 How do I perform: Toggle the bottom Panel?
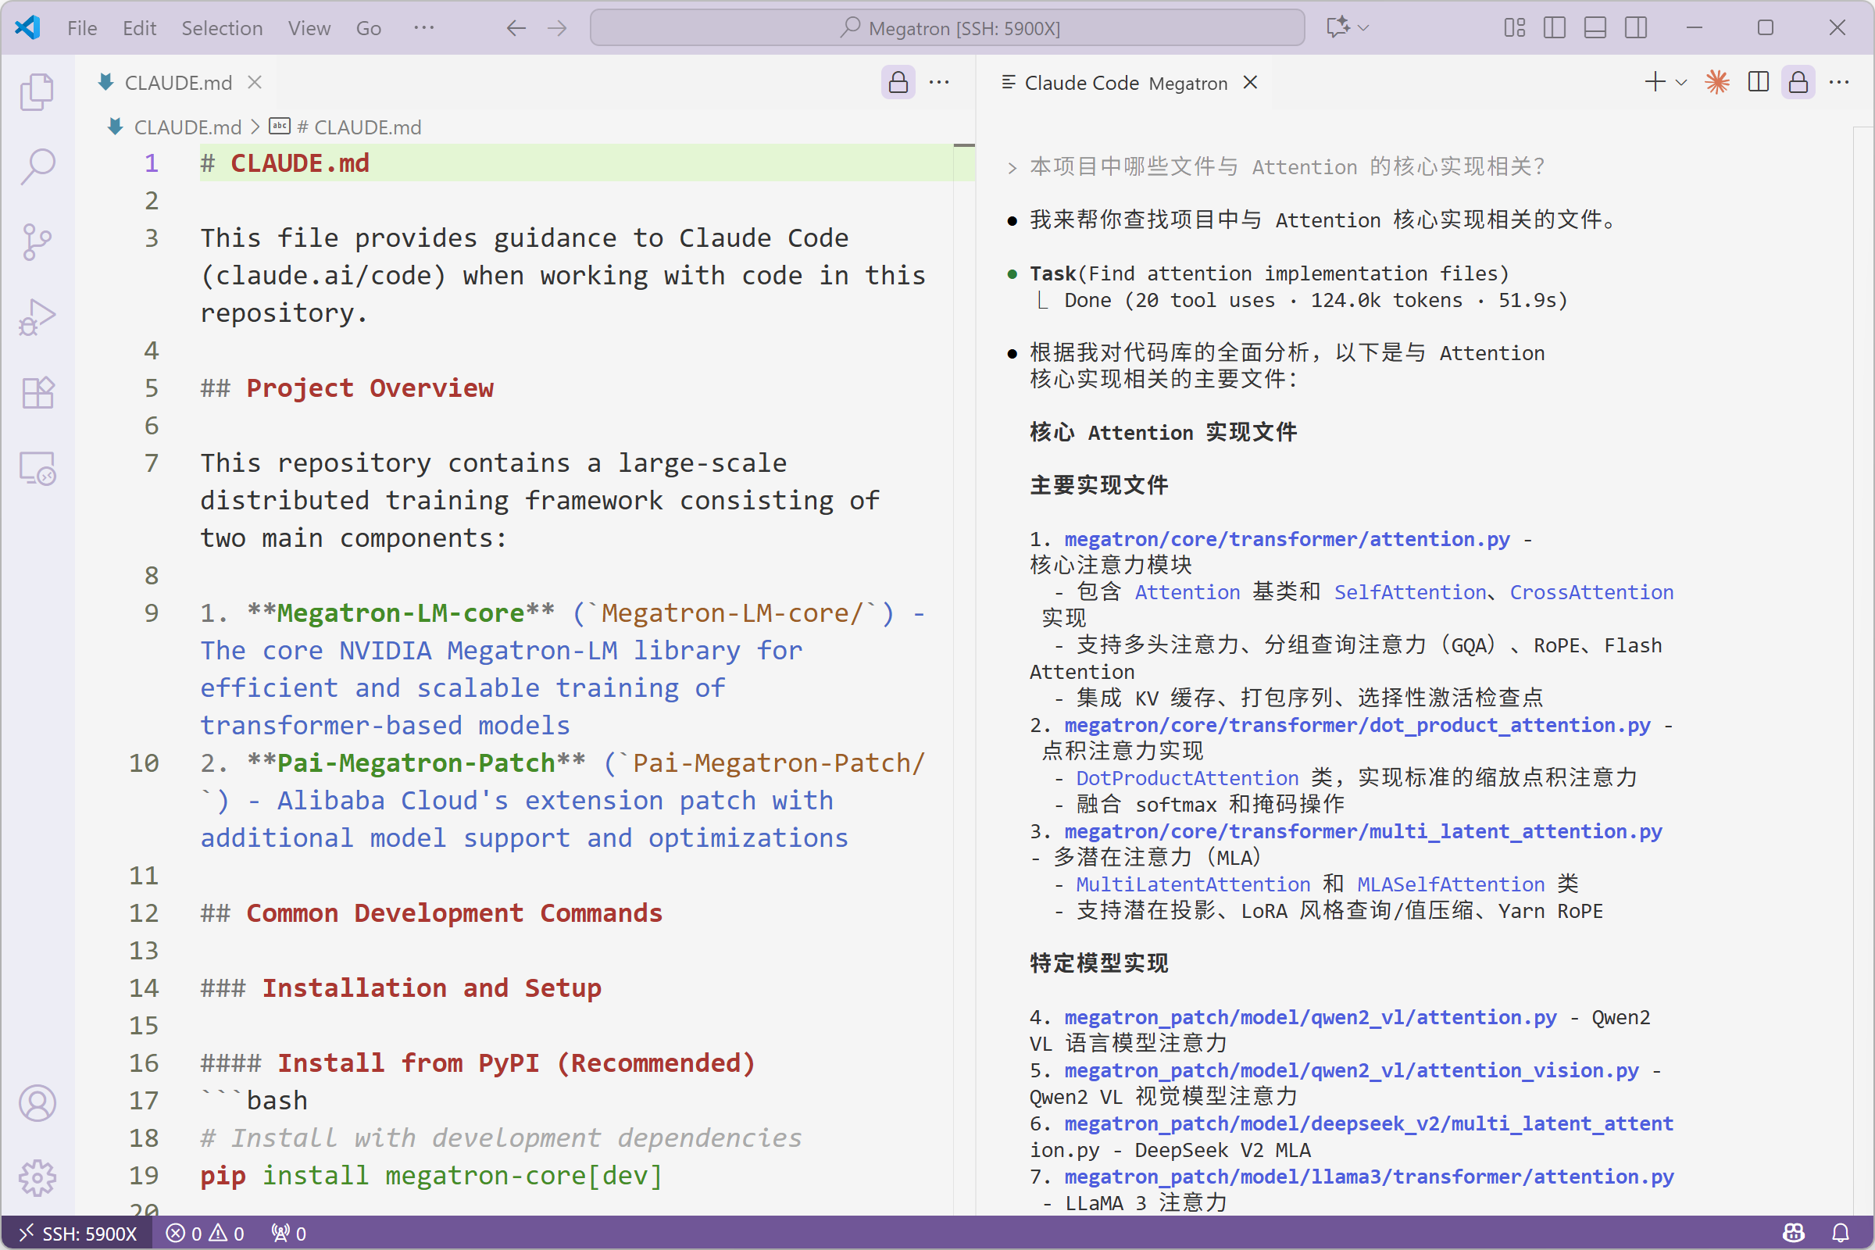pyautogui.click(x=1595, y=28)
